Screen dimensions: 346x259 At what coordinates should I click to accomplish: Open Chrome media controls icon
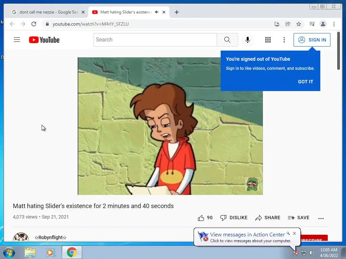tap(312, 24)
